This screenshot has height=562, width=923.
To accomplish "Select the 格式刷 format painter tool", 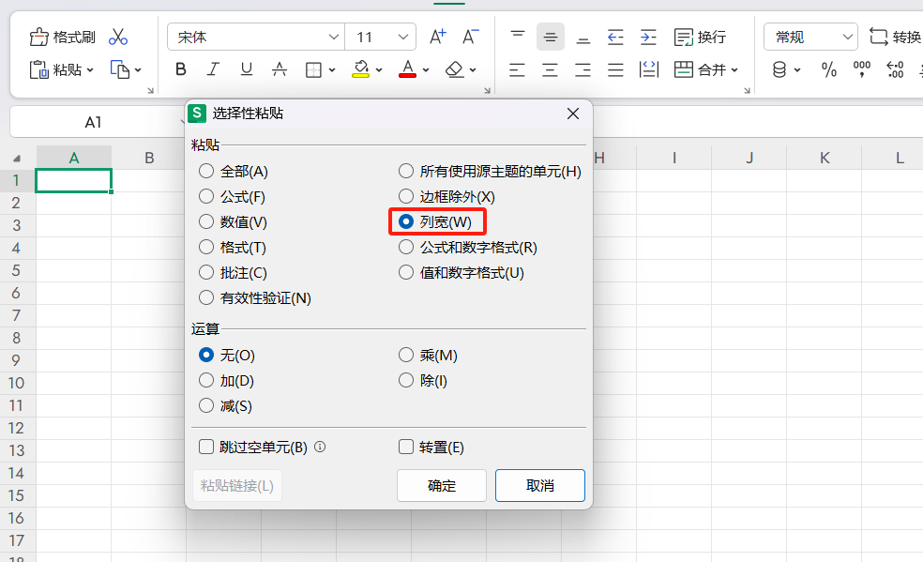I will [x=61, y=36].
